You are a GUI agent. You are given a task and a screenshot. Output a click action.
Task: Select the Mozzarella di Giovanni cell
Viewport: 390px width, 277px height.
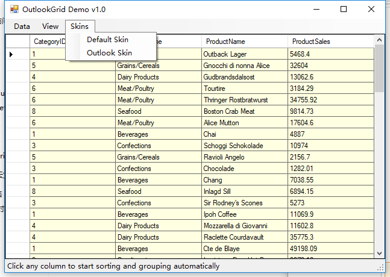click(x=245, y=225)
